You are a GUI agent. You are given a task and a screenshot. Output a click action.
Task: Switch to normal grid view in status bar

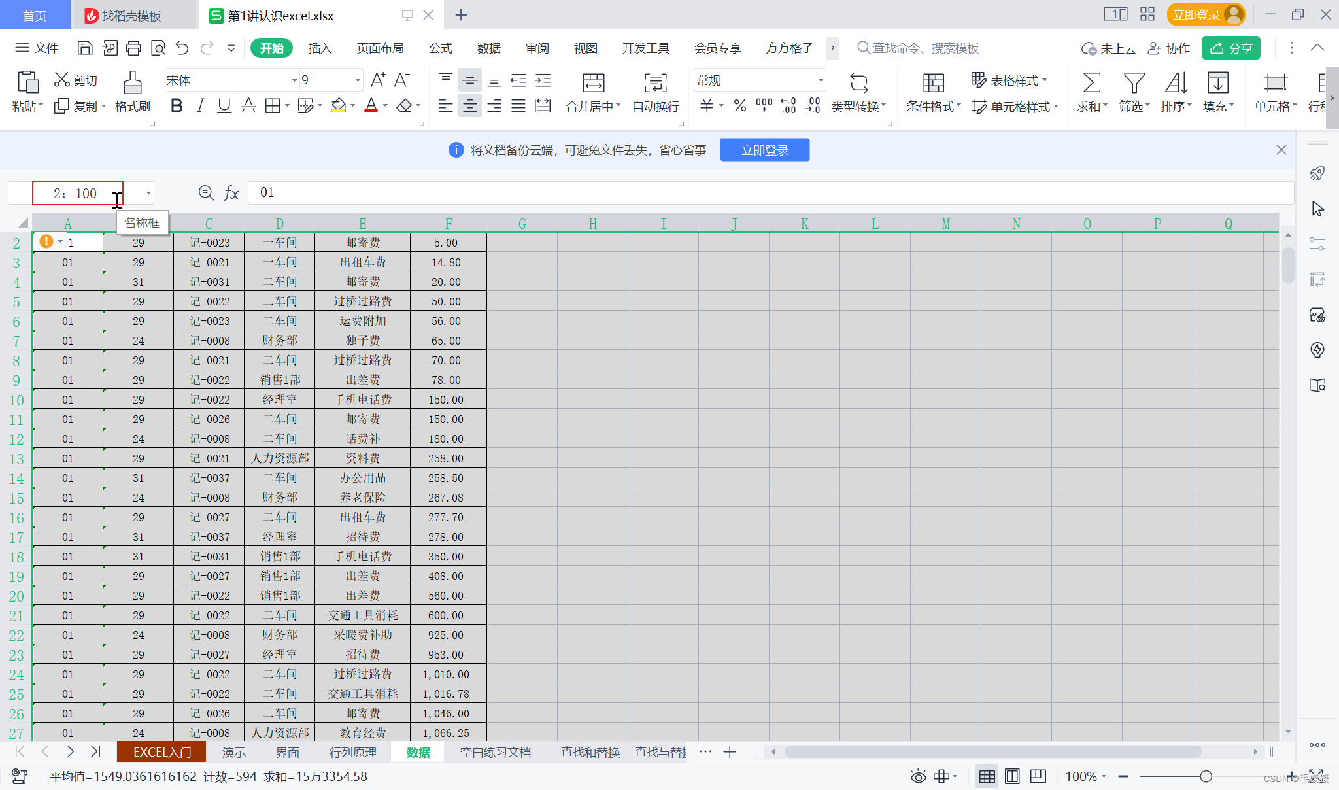coord(987,776)
